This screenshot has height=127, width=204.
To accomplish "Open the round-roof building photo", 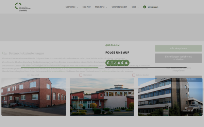I will 102,97.
